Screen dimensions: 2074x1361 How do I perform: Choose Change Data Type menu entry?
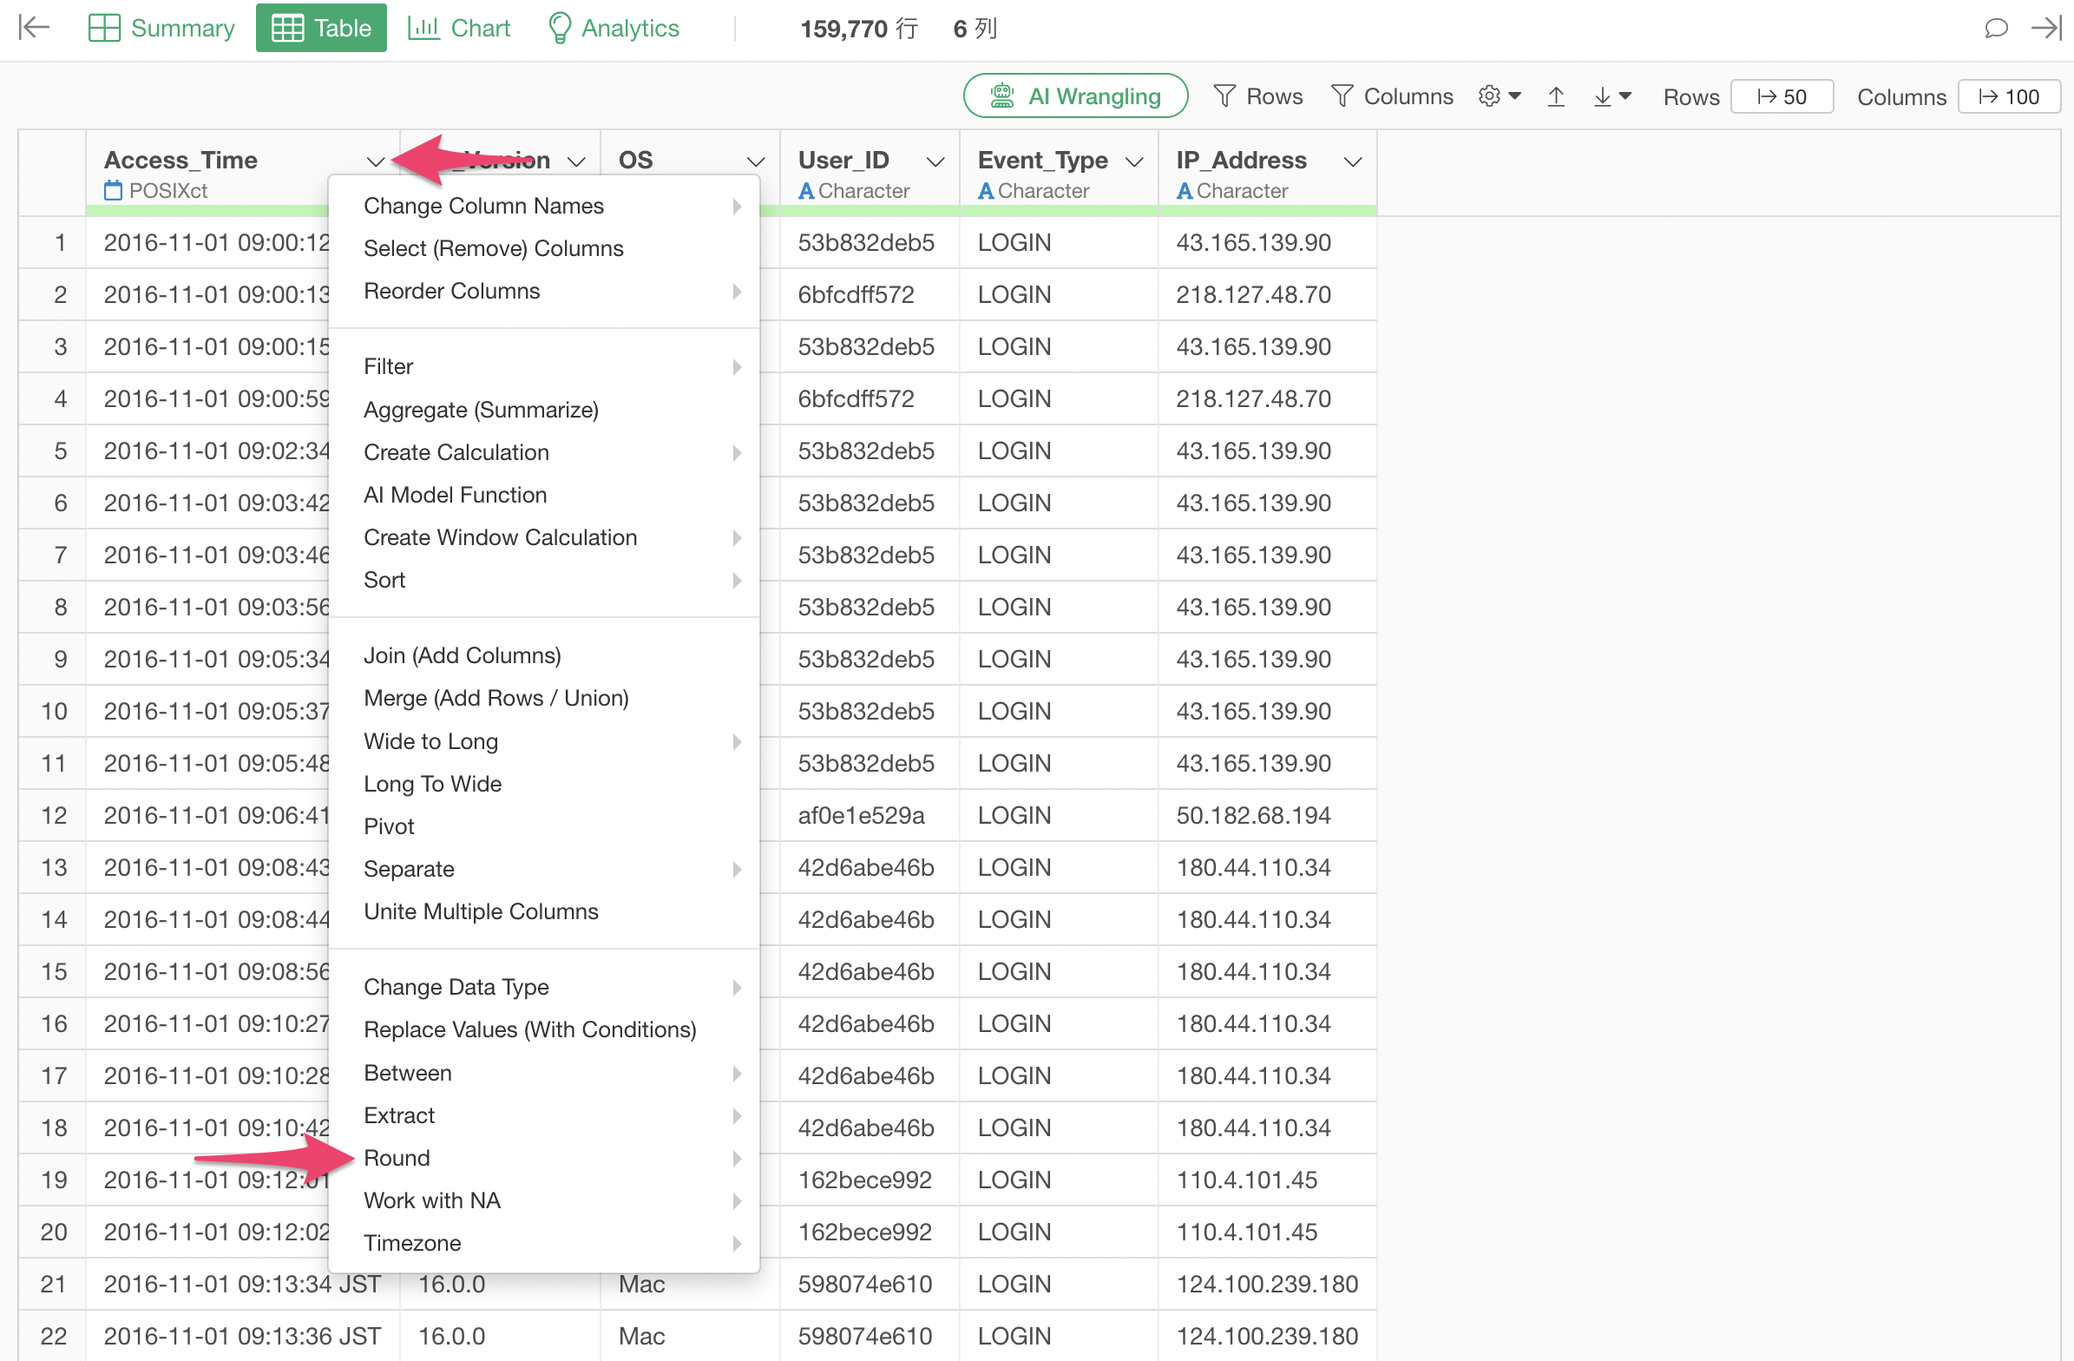tap(456, 986)
